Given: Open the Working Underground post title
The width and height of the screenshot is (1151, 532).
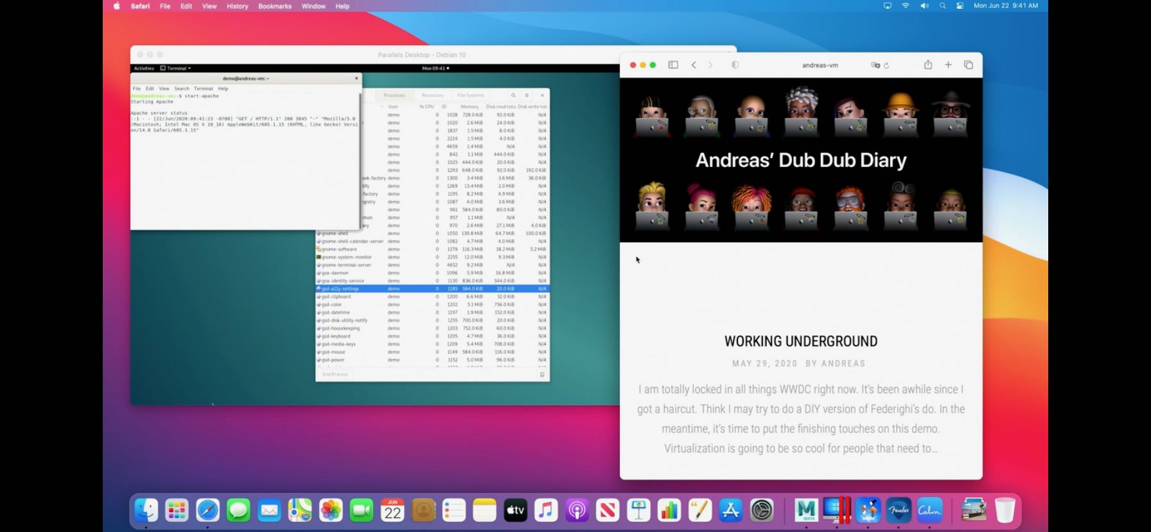Looking at the screenshot, I should [x=800, y=341].
